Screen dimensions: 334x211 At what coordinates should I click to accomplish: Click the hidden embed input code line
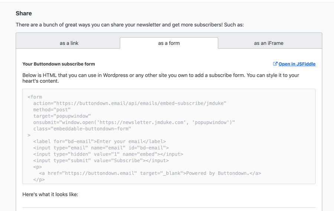(108, 154)
